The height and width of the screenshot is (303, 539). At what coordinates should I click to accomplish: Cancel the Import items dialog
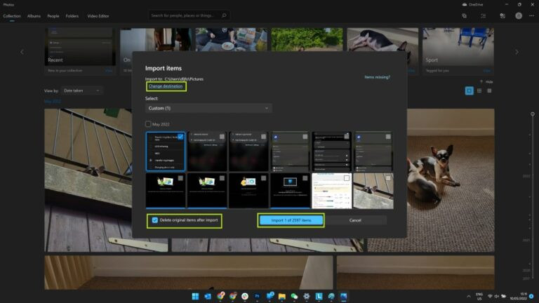click(x=355, y=220)
